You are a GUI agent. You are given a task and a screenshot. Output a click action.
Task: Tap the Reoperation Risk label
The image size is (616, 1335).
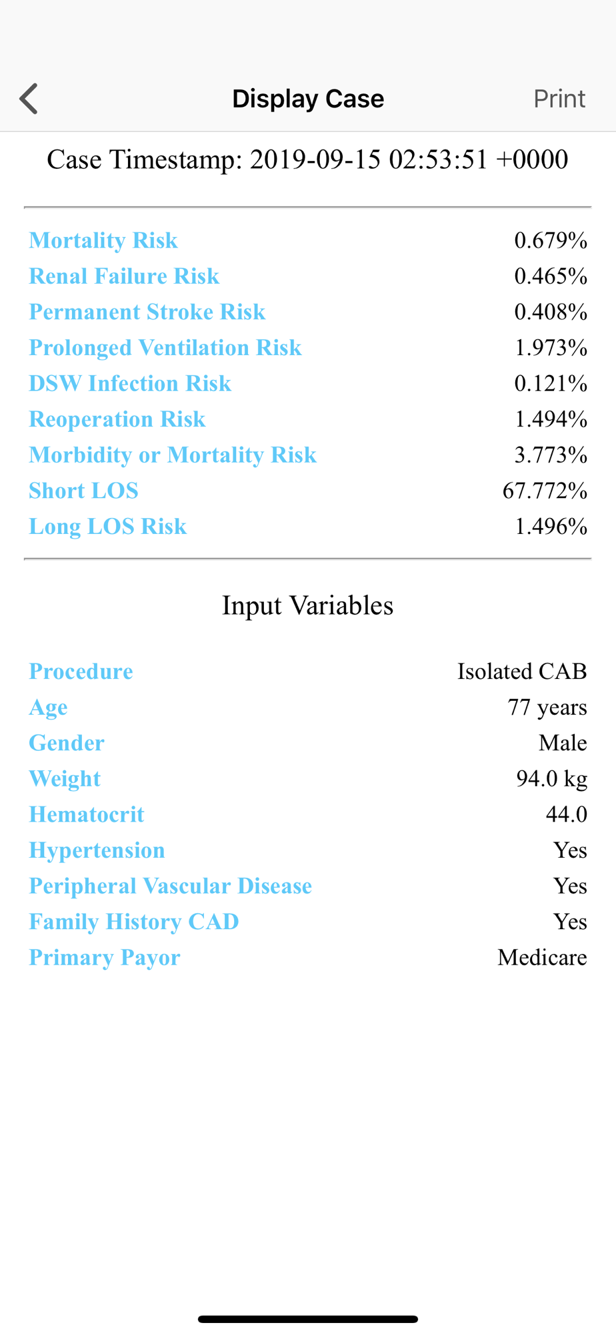117,419
